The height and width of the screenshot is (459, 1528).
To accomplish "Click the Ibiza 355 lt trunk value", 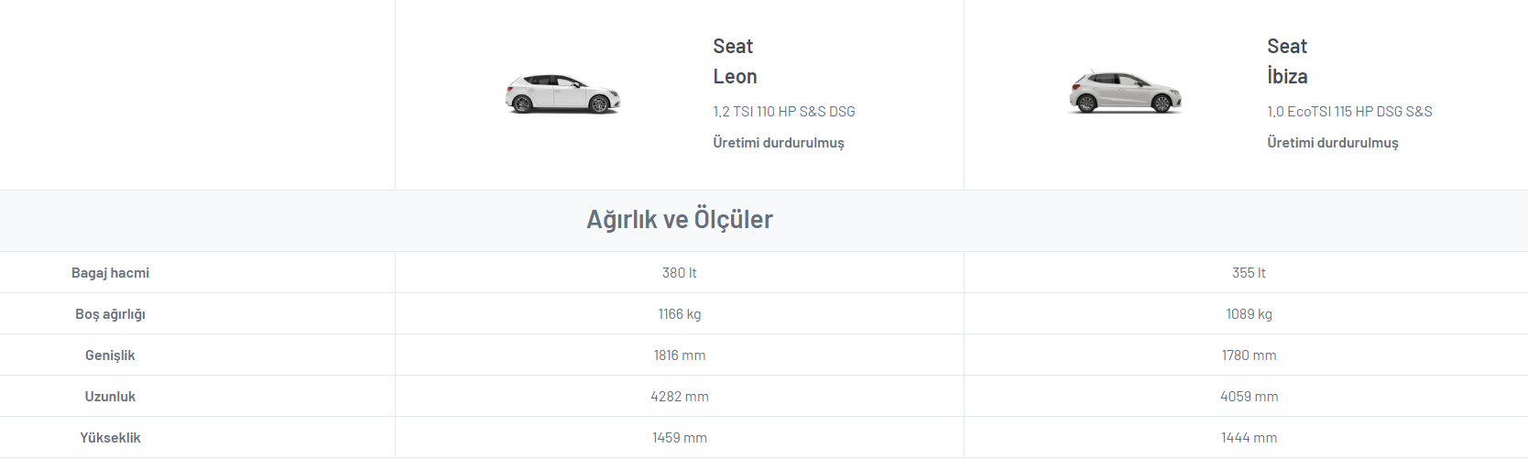I will [1249, 273].
